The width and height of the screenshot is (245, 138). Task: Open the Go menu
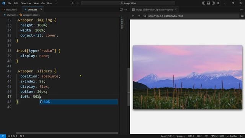(x=43, y=3)
